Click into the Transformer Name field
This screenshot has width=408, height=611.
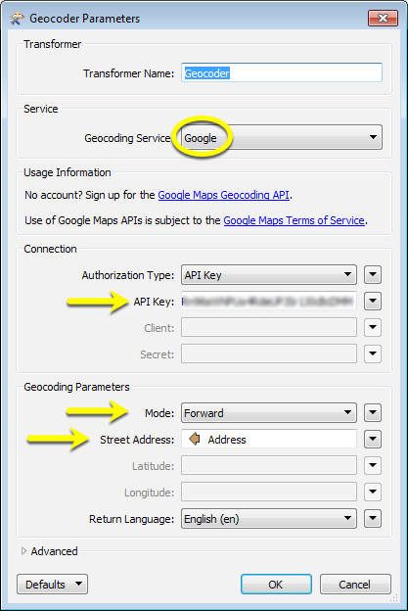pyautogui.click(x=282, y=72)
